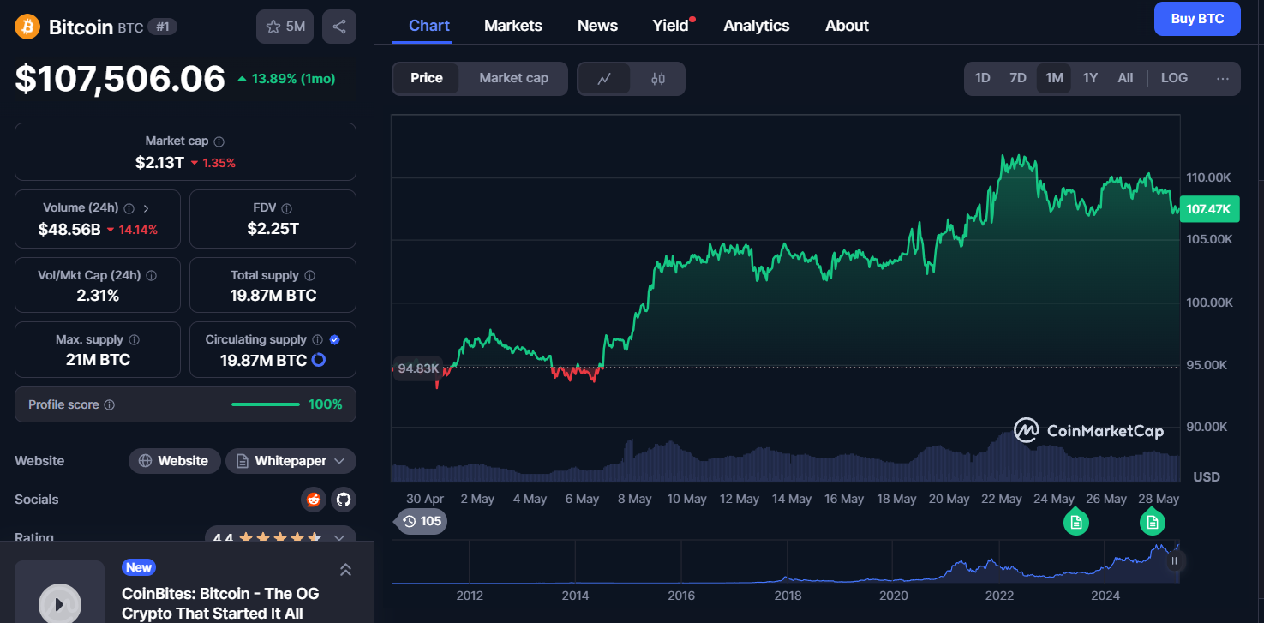Click the $2.25T FDV value
The image size is (1264, 623).
point(273,229)
